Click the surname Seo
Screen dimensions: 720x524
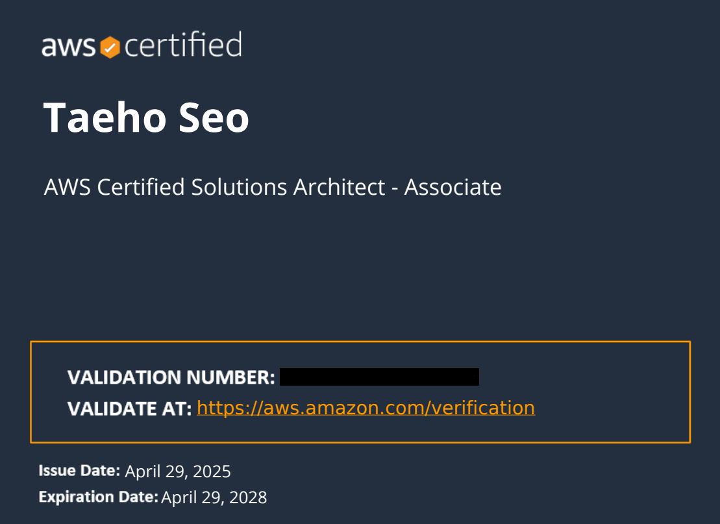[214, 118]
